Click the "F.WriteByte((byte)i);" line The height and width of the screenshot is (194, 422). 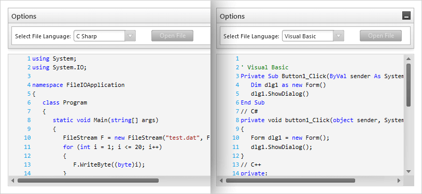pos(109,165)
